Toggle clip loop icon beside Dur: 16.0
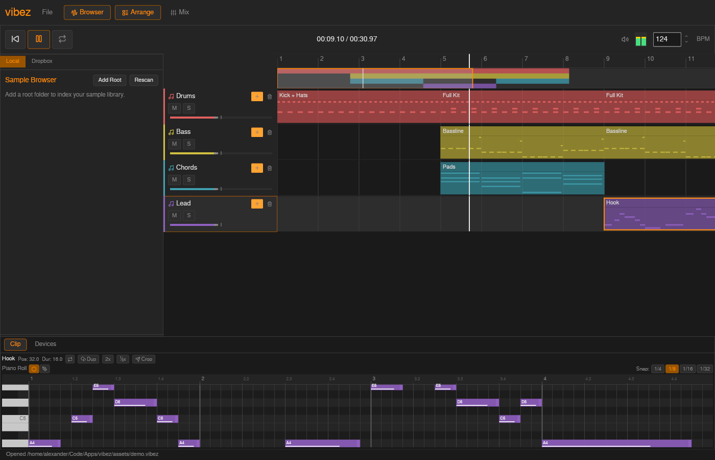Image resolution: width=715 pixels, height=460 pixels. click(x=70, y=359)
